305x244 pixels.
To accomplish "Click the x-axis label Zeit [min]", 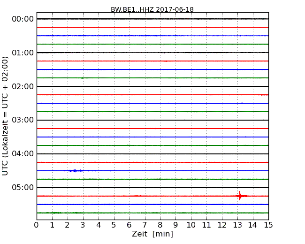I will 152,234.
